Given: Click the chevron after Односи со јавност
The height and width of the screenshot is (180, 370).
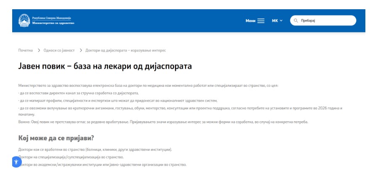Looking at the screenshot, I should click(x=80, y=50).
